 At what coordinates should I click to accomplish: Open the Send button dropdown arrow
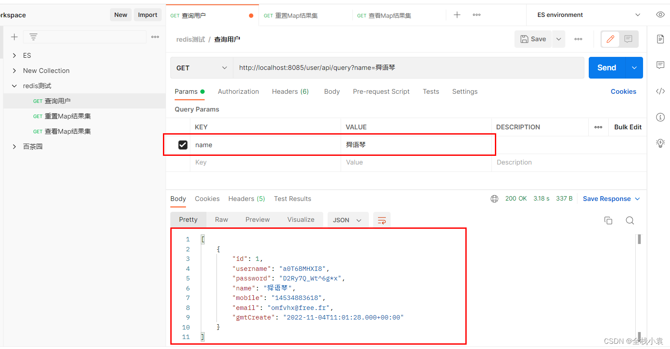coord(634,68)
